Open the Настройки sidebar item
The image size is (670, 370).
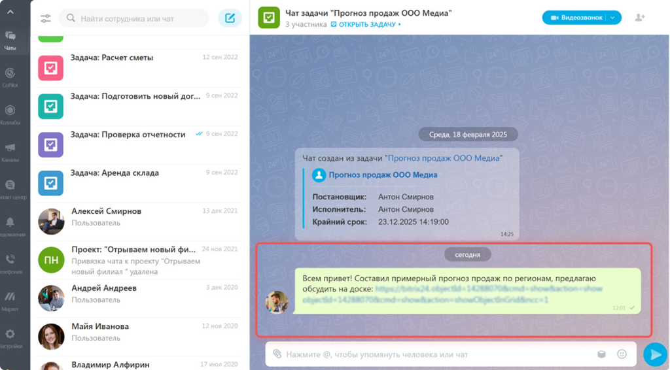tap(10, 336)
